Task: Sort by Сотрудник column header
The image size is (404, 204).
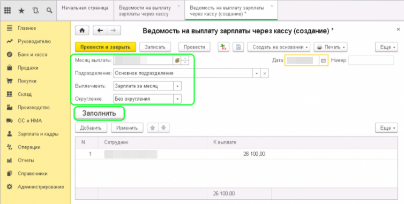Action: point(153,142)
